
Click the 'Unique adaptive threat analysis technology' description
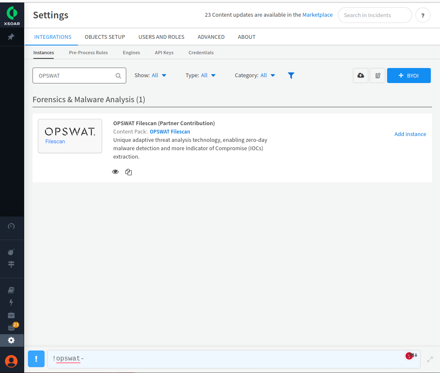190,148
